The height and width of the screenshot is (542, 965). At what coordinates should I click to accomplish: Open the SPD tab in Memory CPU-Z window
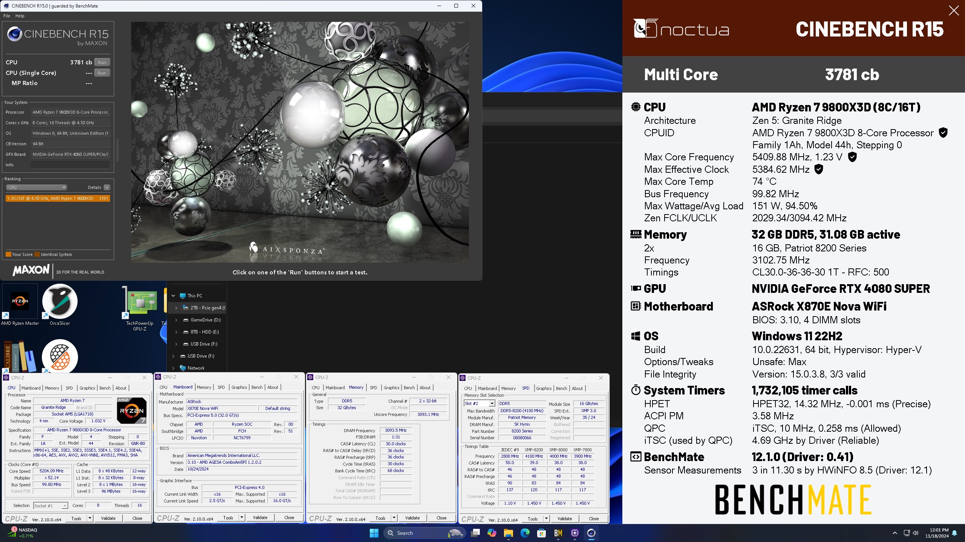pos(373,388)
